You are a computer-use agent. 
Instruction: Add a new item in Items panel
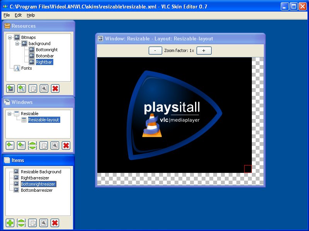coord(10,223)
